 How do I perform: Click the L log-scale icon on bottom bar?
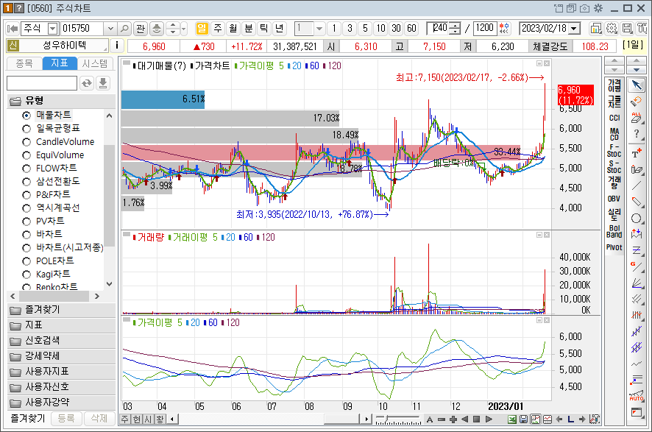click(x=570, y=419)
